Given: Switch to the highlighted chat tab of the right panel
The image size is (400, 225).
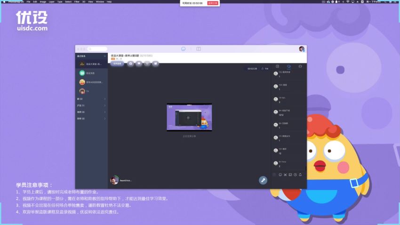Looking at the screenshot, I should click(289, 66).
